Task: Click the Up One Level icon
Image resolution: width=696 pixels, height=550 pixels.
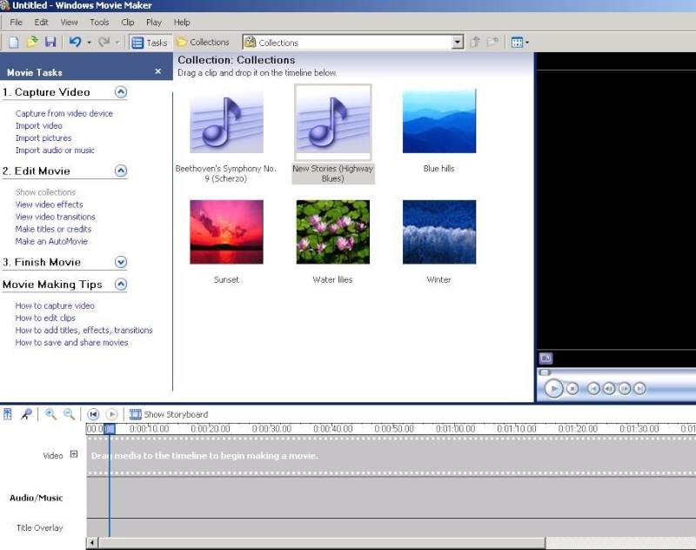Action: [475, 42]
